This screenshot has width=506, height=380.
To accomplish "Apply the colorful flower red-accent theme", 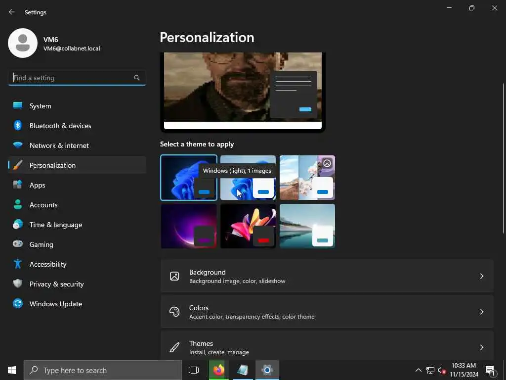I will coord(248,226).
